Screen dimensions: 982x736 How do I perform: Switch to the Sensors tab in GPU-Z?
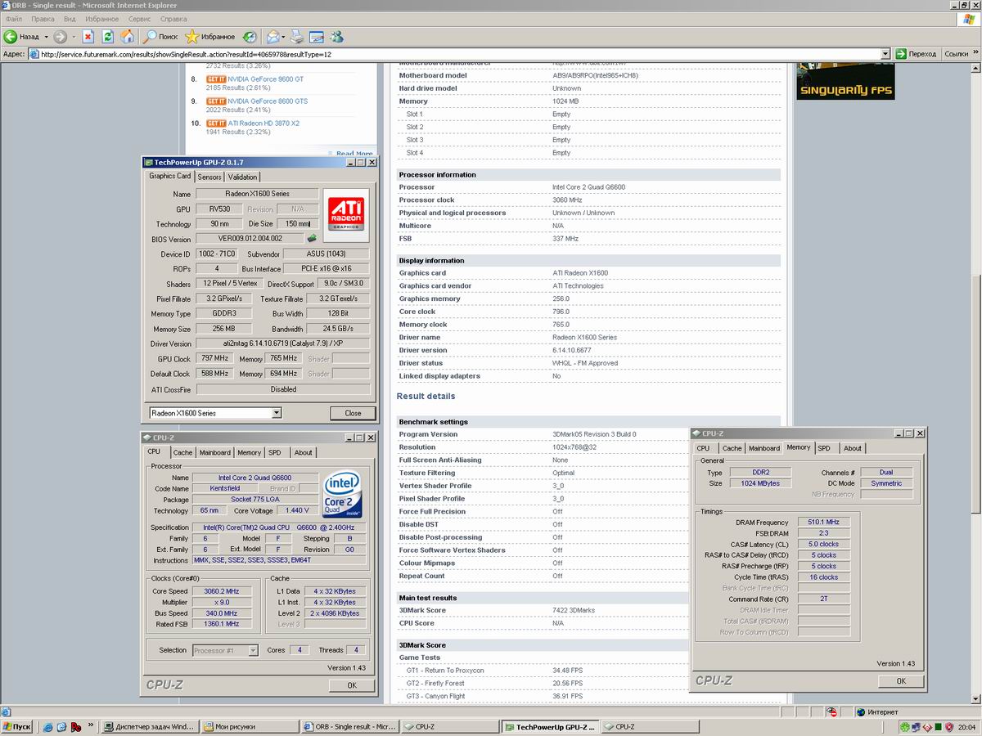coord(209,177)
